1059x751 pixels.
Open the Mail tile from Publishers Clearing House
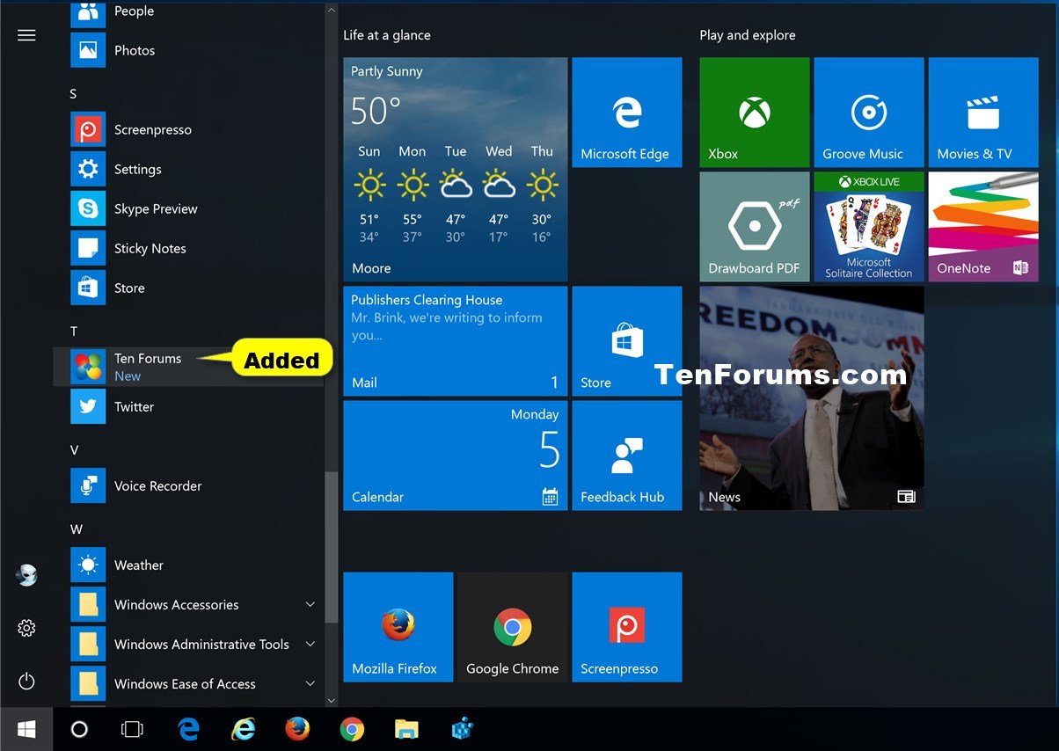[x=456, y=341]
